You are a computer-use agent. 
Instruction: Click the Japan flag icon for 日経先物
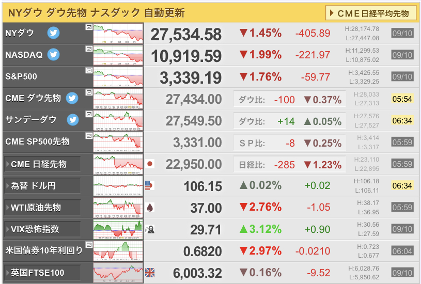(x=150, y=164)
